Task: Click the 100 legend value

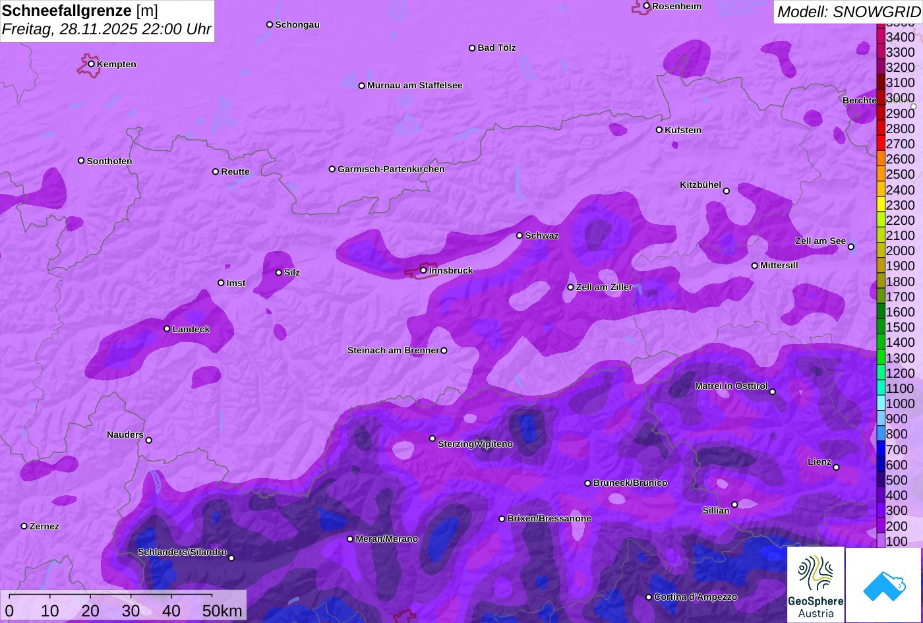Action: pyautogui.click(x=897, y=541)
